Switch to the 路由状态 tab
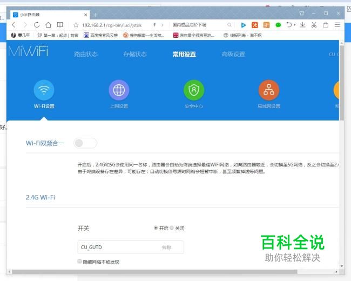The image size is (351, 281). point(85,54)
